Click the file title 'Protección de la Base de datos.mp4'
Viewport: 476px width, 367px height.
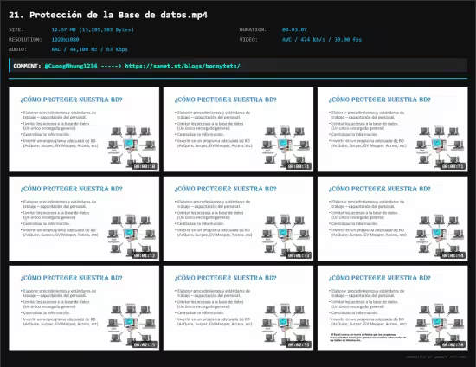[108, 15]
